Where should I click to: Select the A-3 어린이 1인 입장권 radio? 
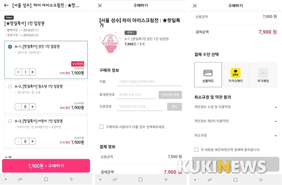point(10,121)
